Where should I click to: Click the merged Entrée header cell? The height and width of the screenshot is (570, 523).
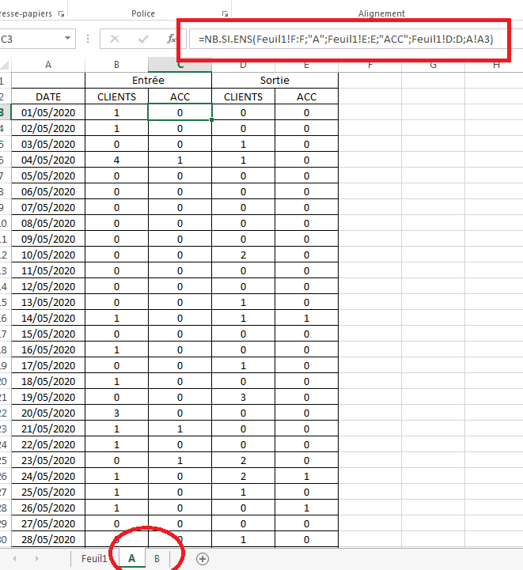click(x=148, y=81)
